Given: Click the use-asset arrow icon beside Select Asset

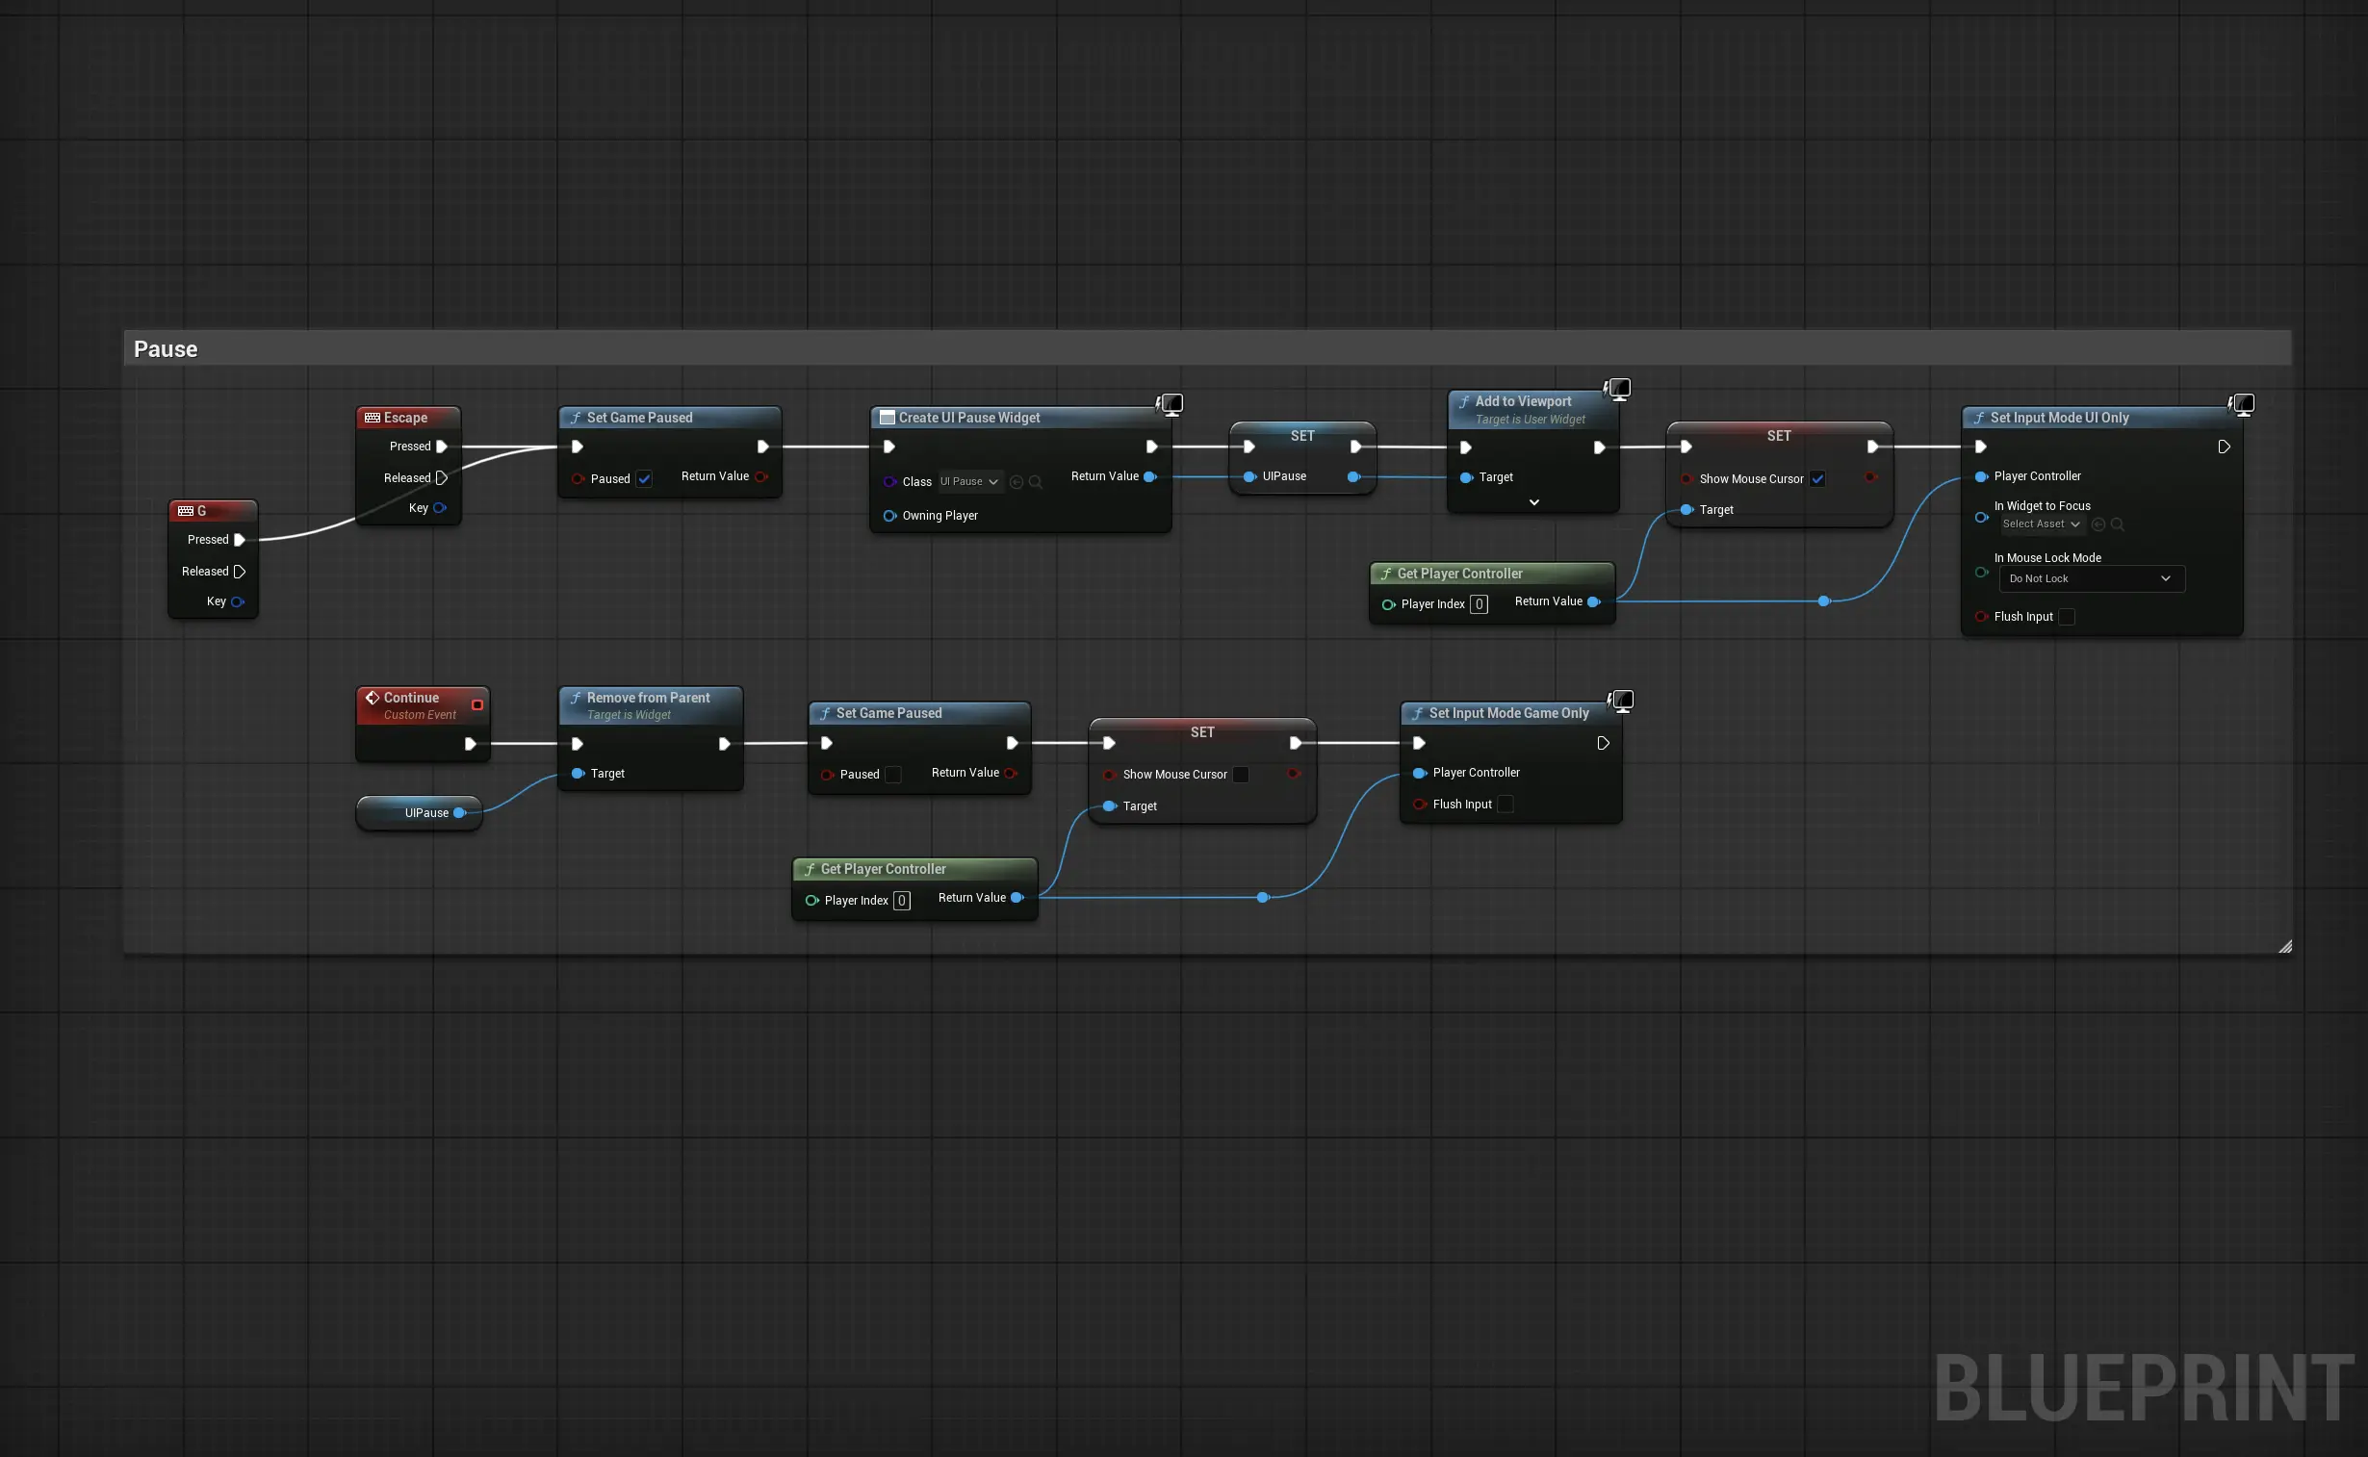Looking at the screenshot, I should [x=2099, y=524].
